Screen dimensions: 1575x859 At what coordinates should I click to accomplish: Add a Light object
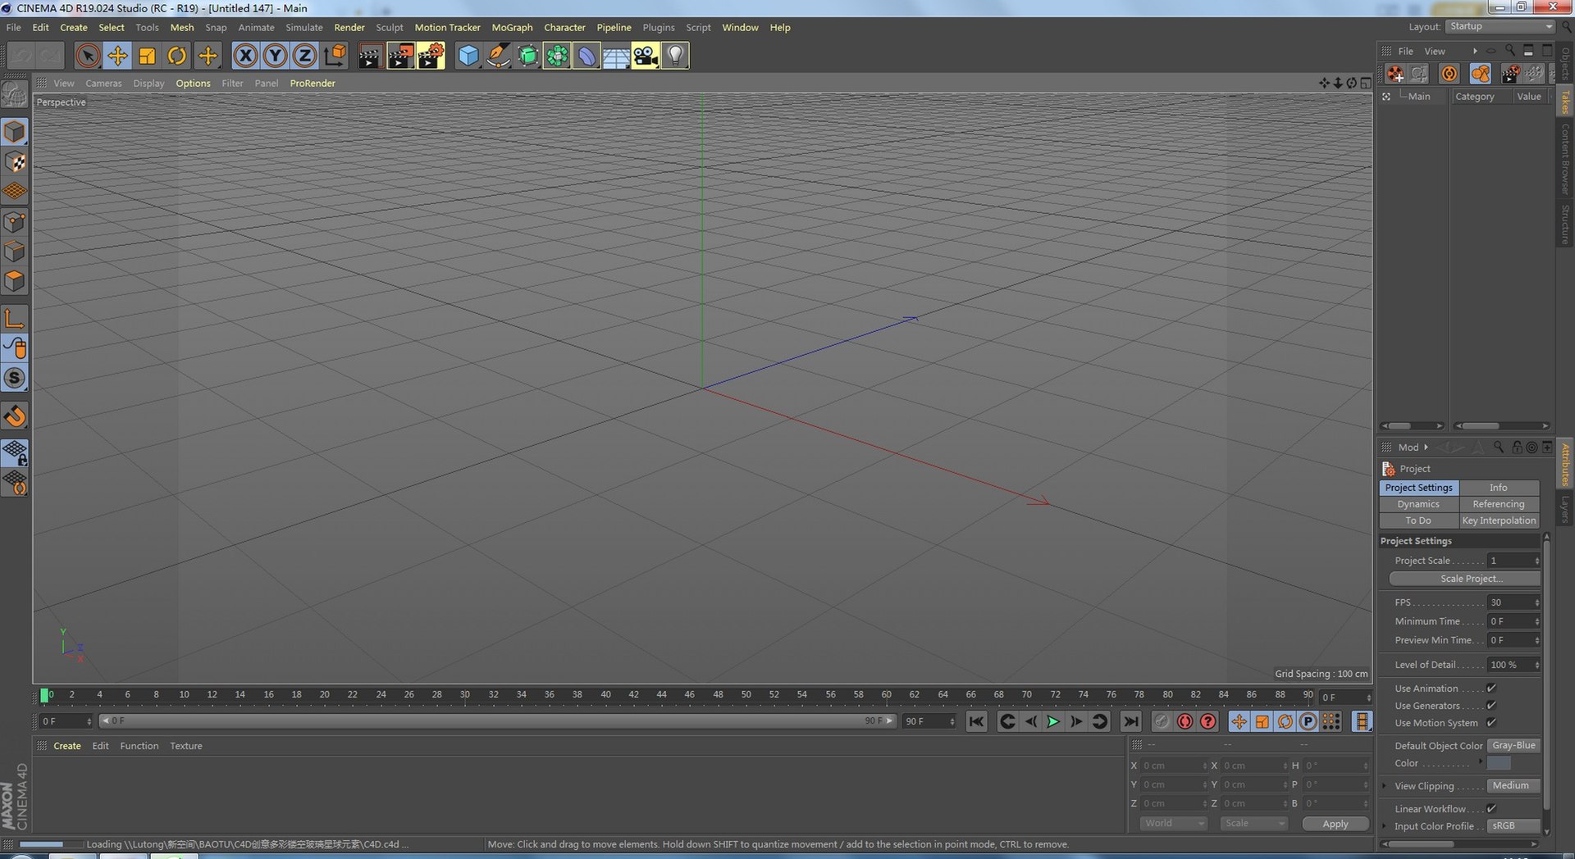[x=675, y=56]
